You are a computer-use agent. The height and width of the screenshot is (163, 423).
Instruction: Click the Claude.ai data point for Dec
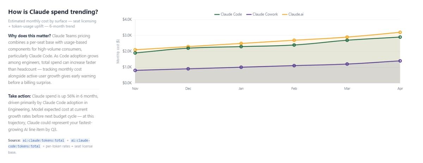pyautogui.click(x=188, y=47)
